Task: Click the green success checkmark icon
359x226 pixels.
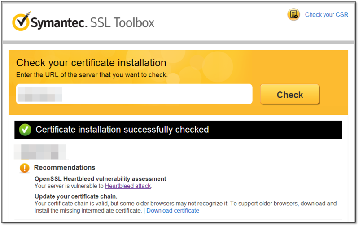Action: (x=25, y=130)
